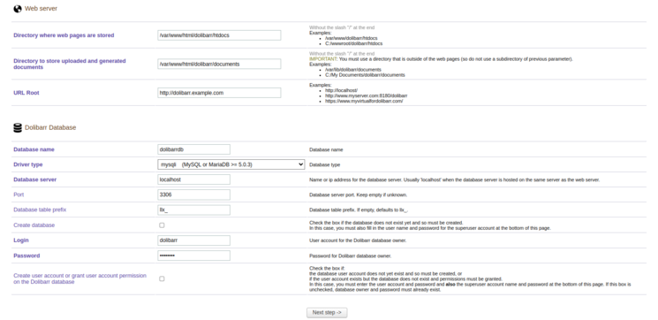
Task: Click the 'IMPORTANT' warning text
Action: tap(322, 59)
